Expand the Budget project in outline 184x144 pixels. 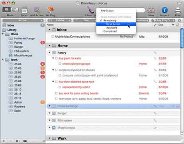point(49,113)
